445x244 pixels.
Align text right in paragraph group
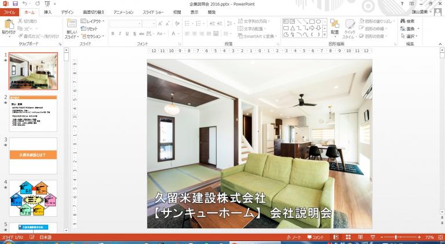click(x=202, y=34)
